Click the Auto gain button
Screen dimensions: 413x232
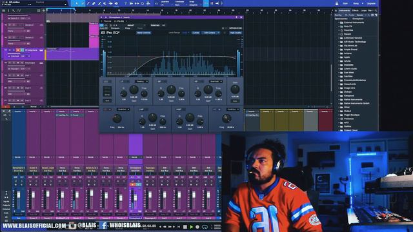235,101
